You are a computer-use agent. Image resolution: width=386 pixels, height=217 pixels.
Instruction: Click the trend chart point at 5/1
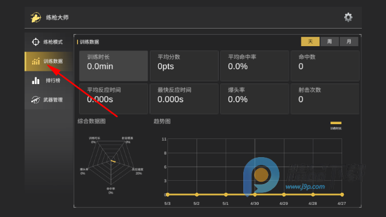click(226, 194)
